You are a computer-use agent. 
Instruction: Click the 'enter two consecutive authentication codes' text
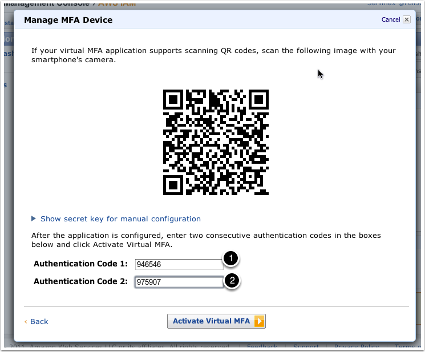click(x=249, y=235)
